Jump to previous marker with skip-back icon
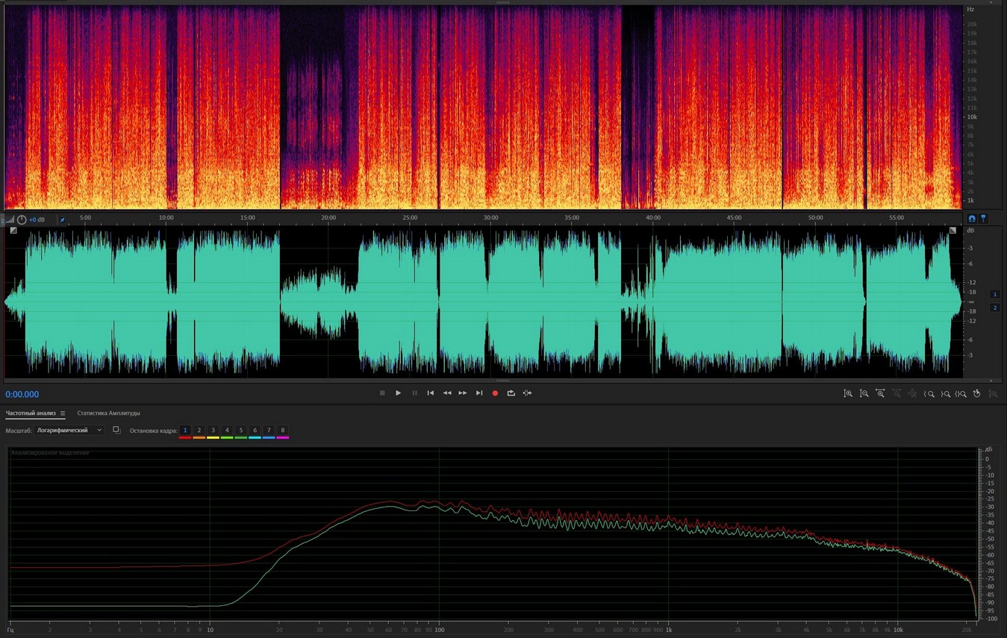This screenshot has height=638, width=1007. (431, 393)
